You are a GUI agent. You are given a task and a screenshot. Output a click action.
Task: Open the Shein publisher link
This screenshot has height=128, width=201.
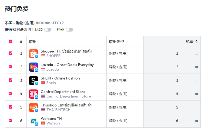[51, 83]
